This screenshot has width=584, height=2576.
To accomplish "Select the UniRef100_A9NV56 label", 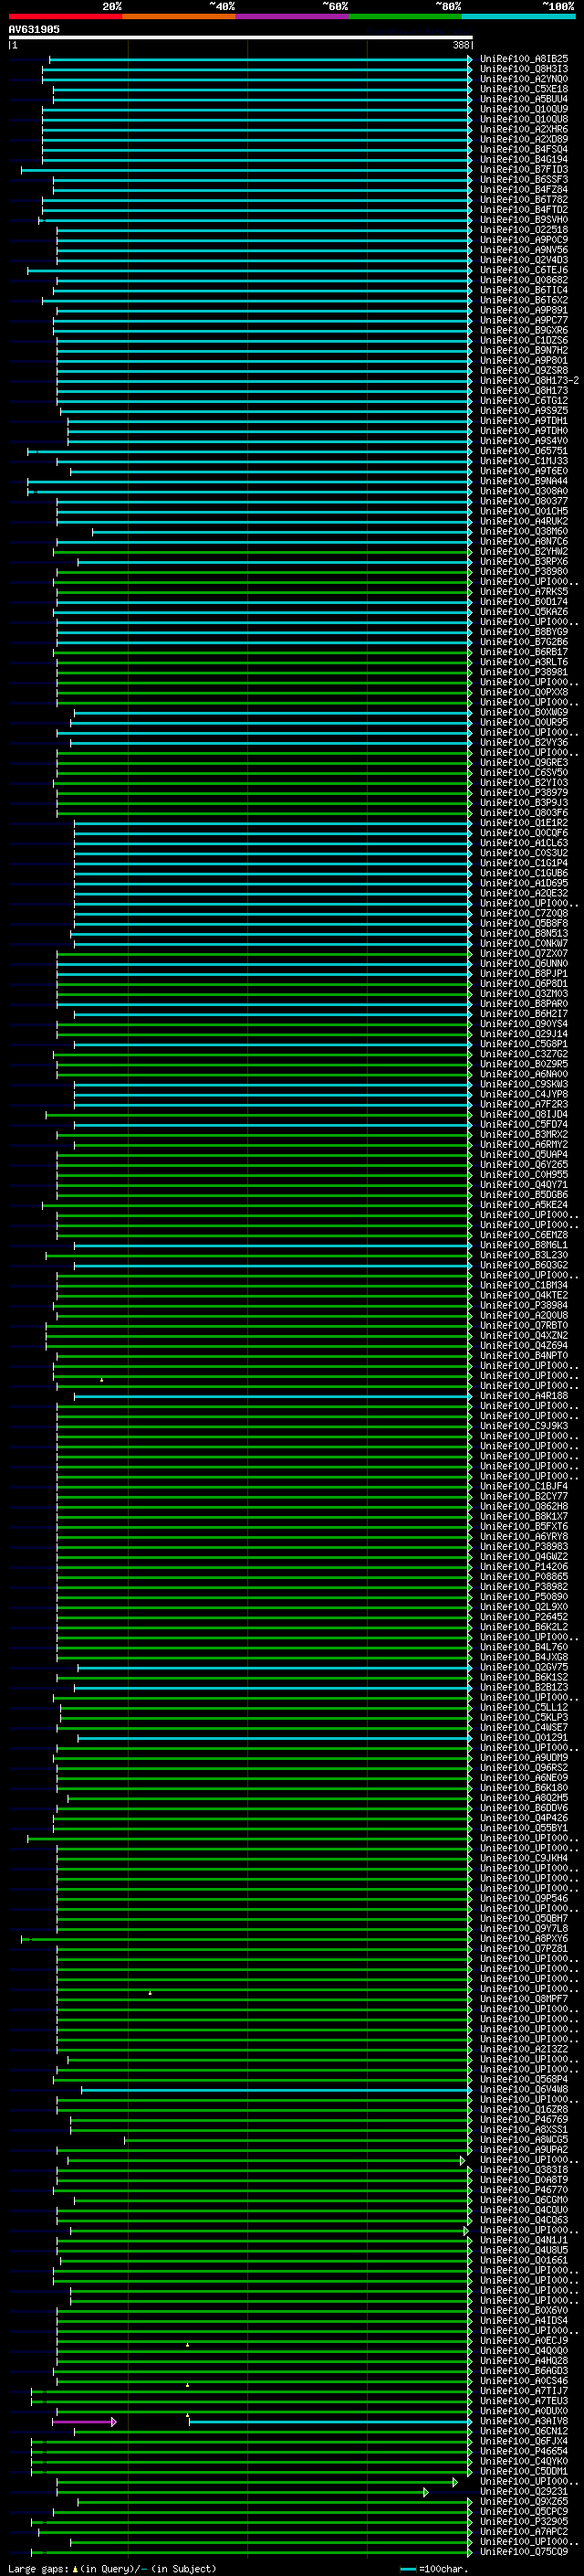I will [524, 250].
